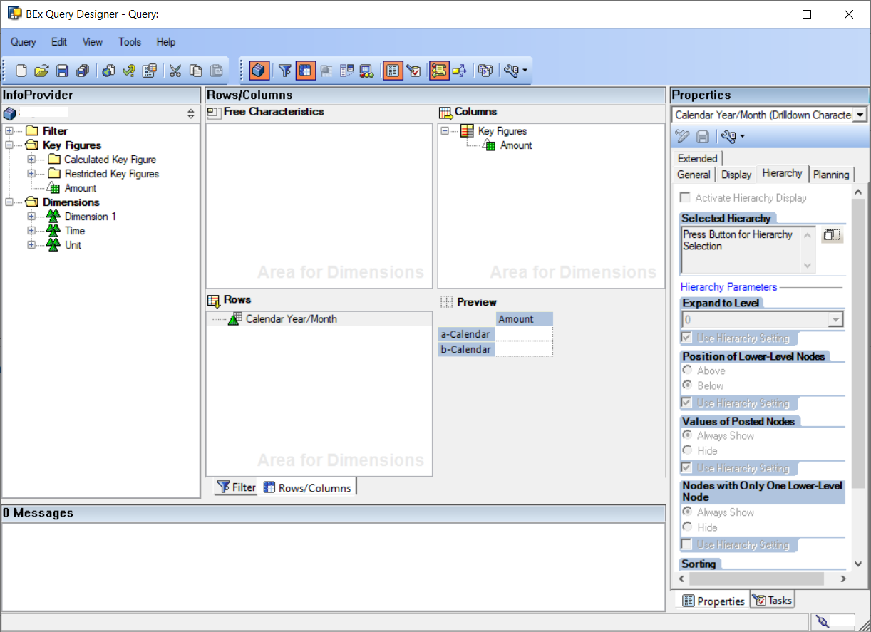Toggle Use Hierarchy Setting under Nodes with Only One
Image resolution: width=871 pixels, height=632 pixels.
pyautogui.click(x=686, y=544)
